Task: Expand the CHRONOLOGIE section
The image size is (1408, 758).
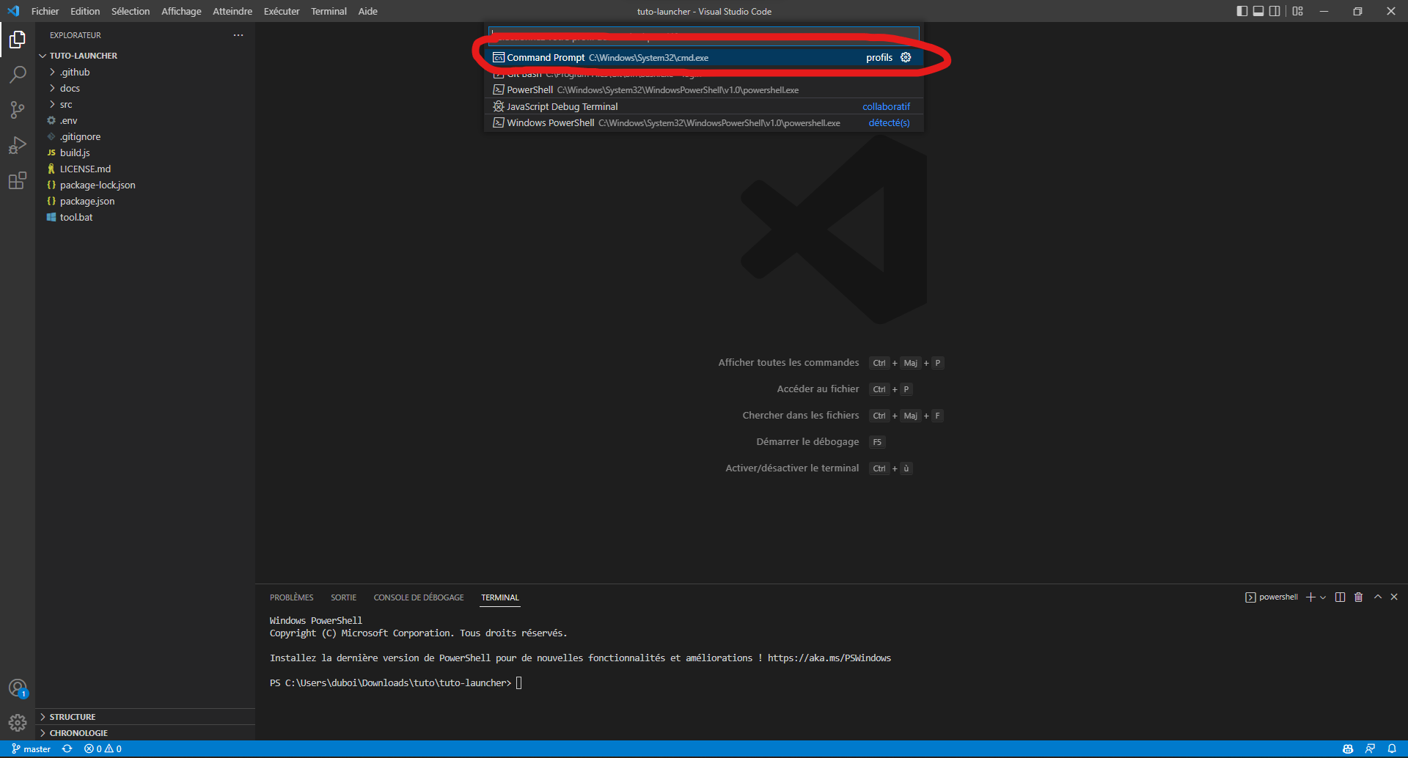Action: click(x=145, y=733)
